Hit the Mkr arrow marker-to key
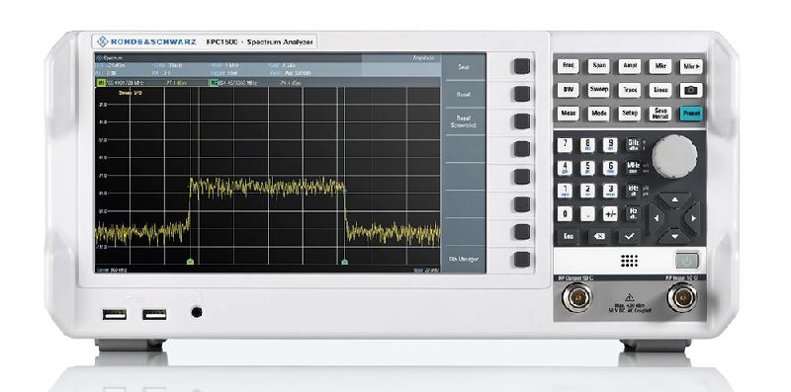Viewport: 791px width, 392px height. 690,66
